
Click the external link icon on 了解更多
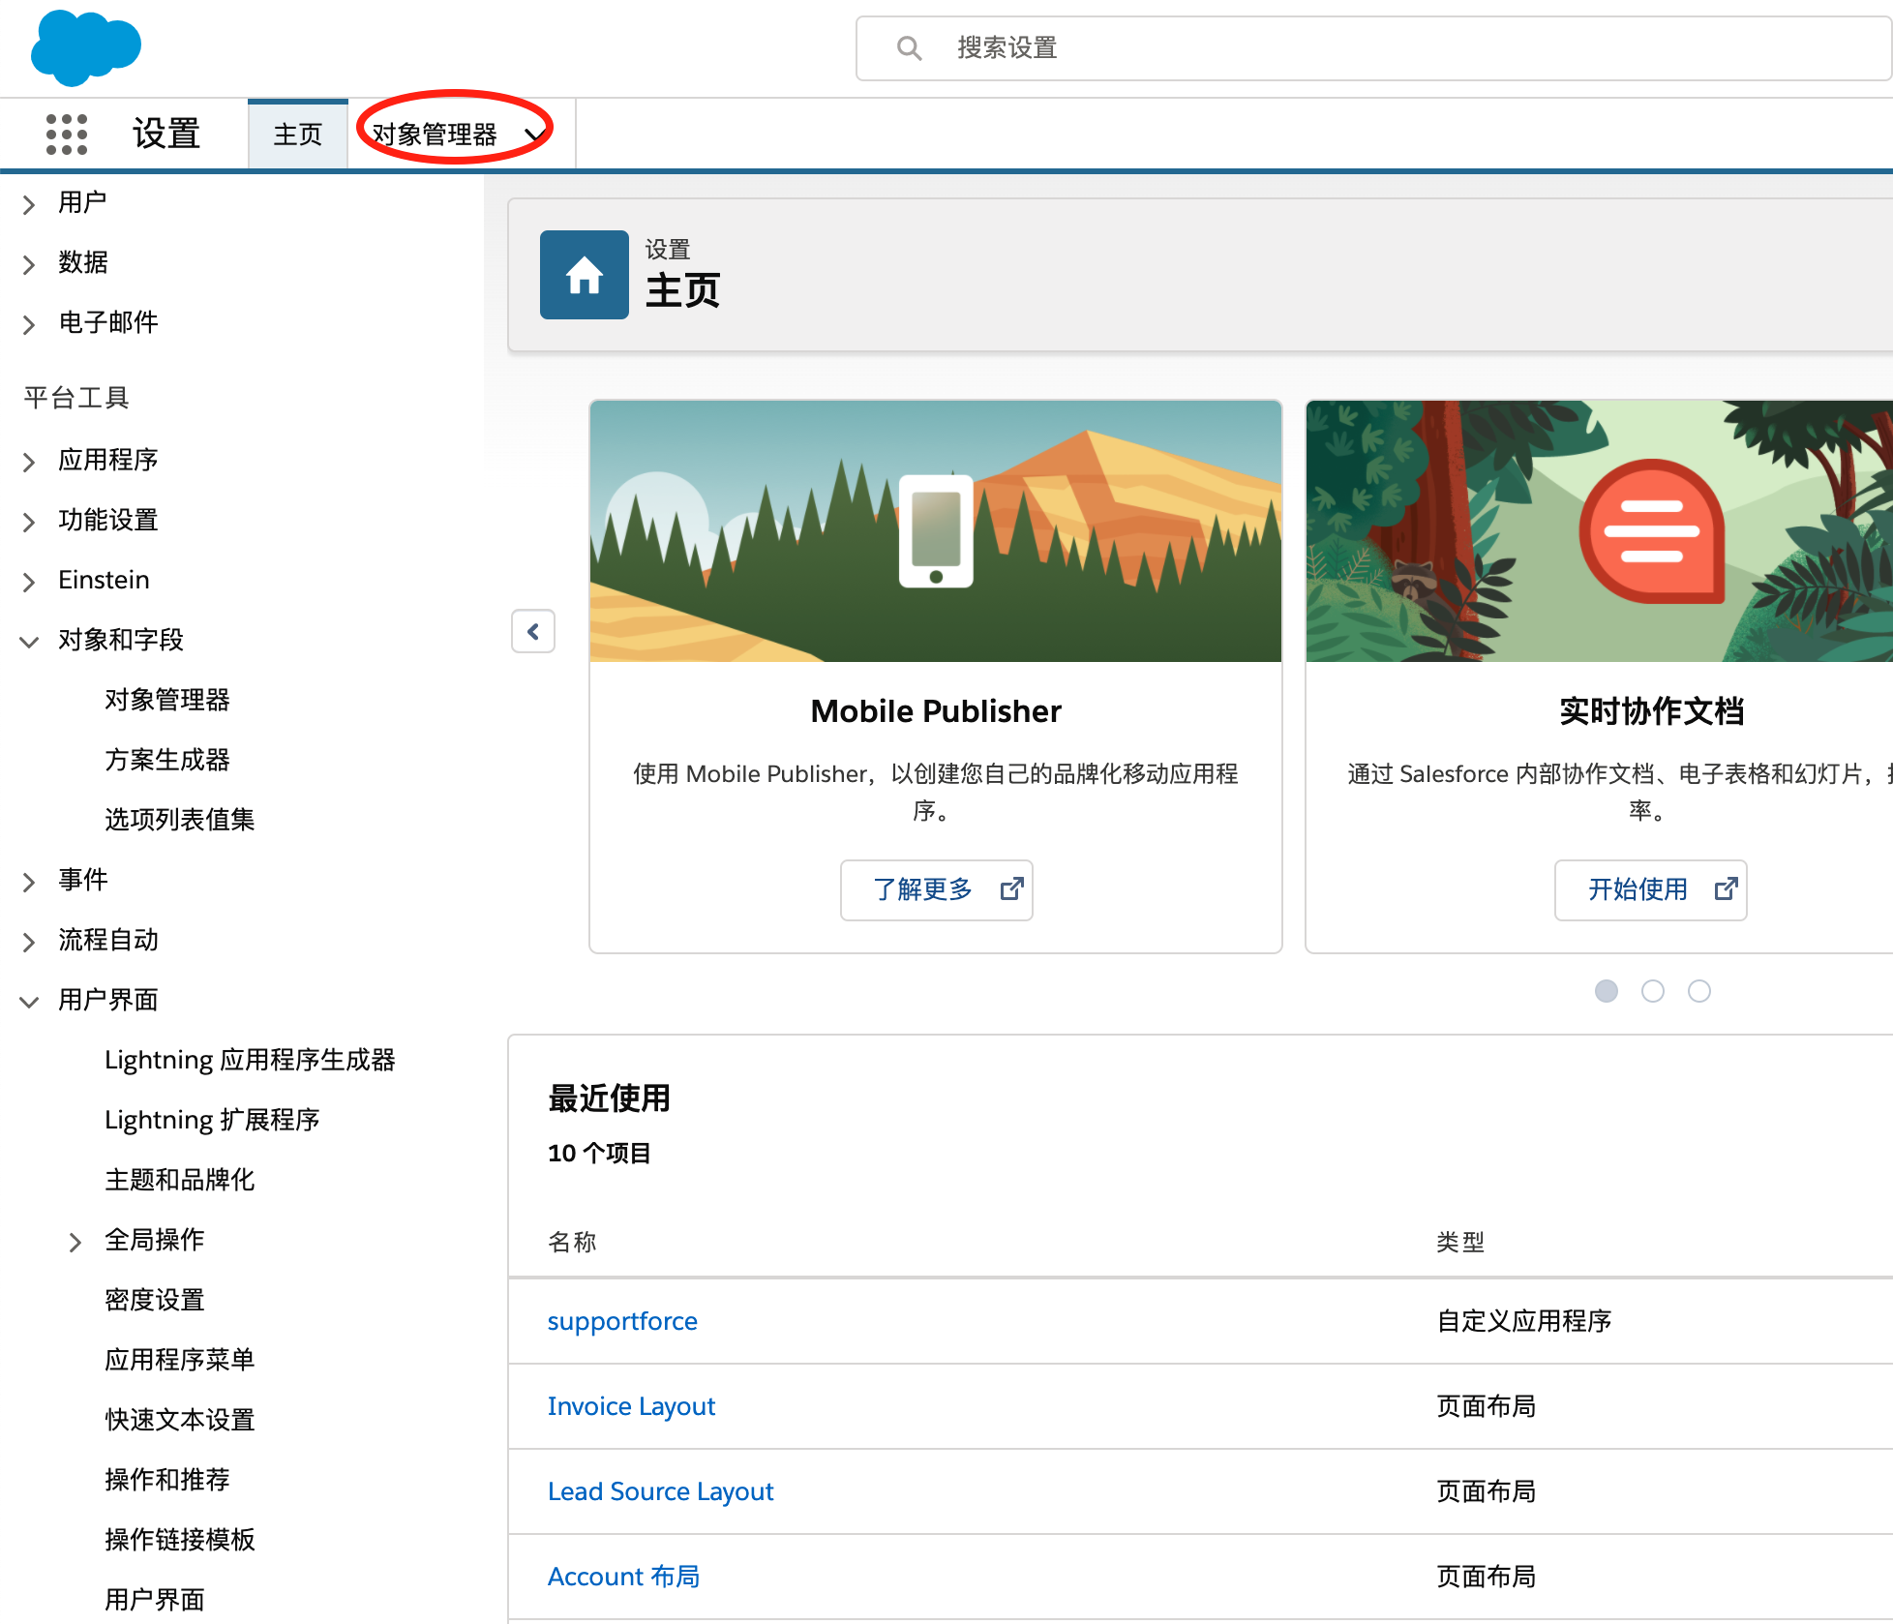(x=1011, y=888)
